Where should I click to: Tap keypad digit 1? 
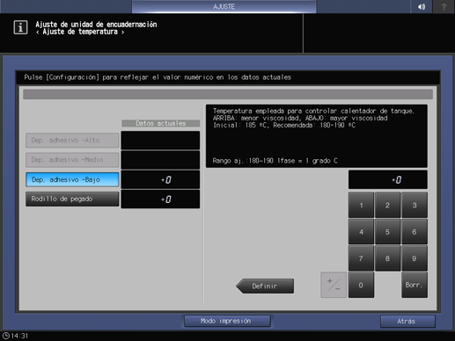point(361,205)
